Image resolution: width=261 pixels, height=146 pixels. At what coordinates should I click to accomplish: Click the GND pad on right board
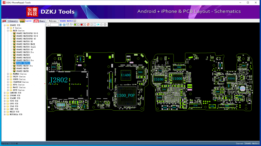pos(242,89)
